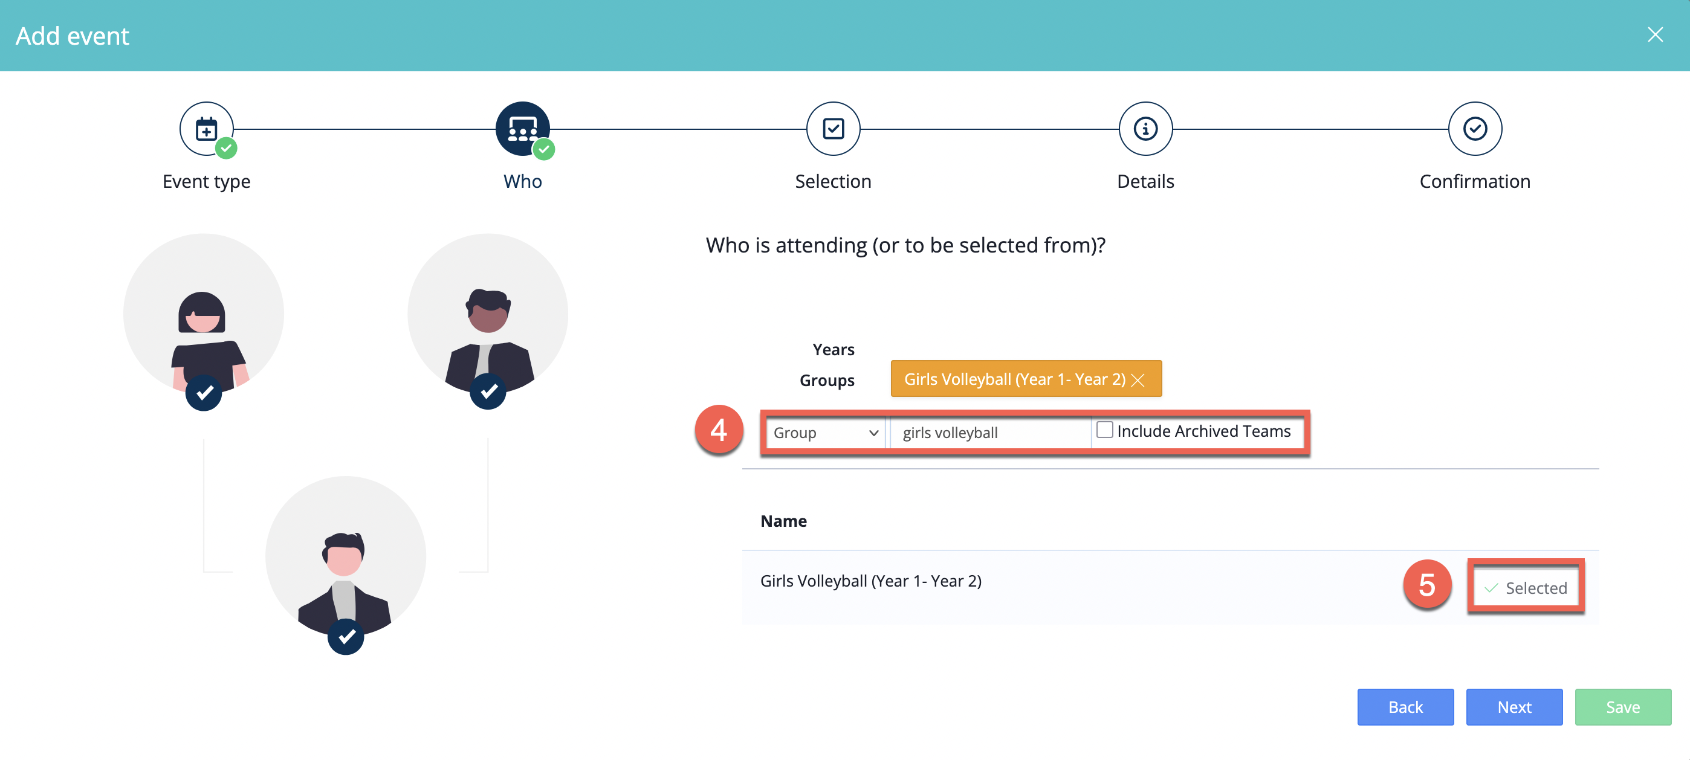Viewport: 1690px width, 760px height.
Task: Open the Group type dropdown
Action: [826, 433]
